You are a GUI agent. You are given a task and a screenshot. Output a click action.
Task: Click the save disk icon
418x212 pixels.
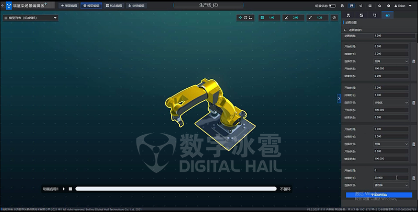click(x=352, y=6)
